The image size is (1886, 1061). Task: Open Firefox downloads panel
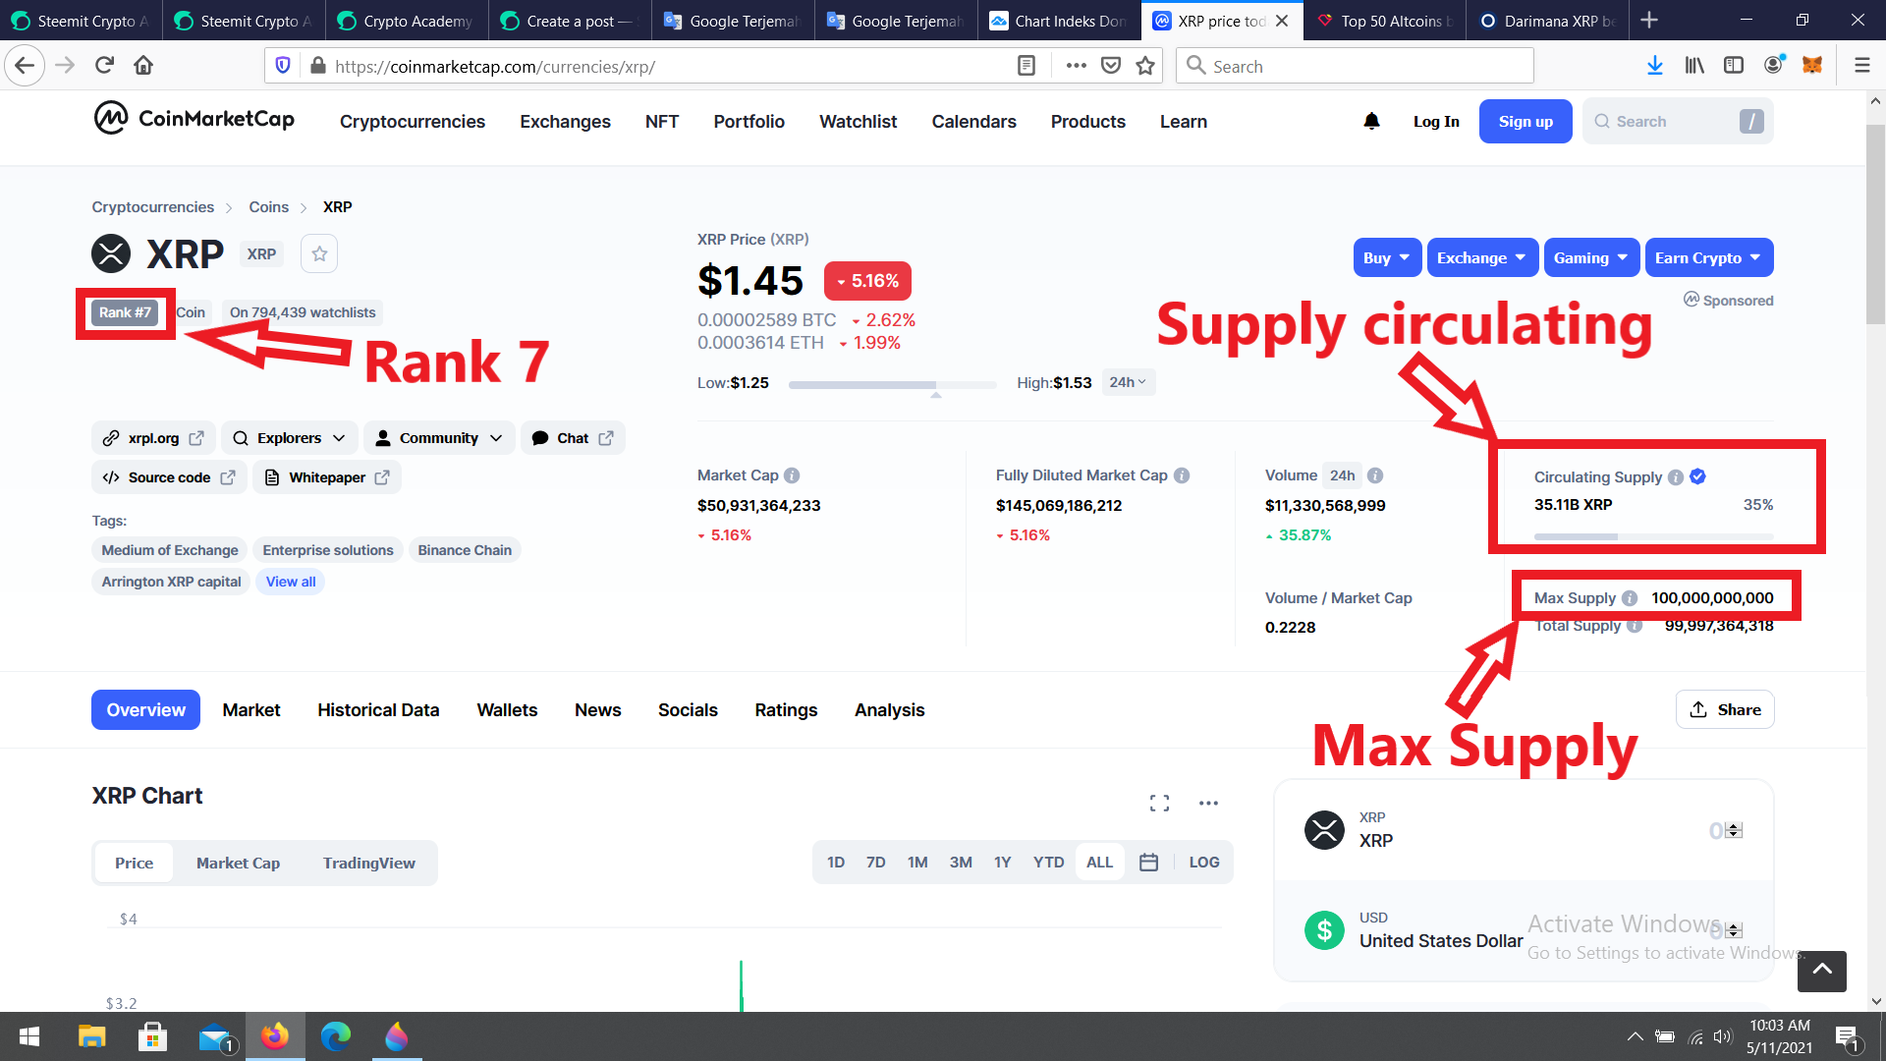coord(1655,66)
